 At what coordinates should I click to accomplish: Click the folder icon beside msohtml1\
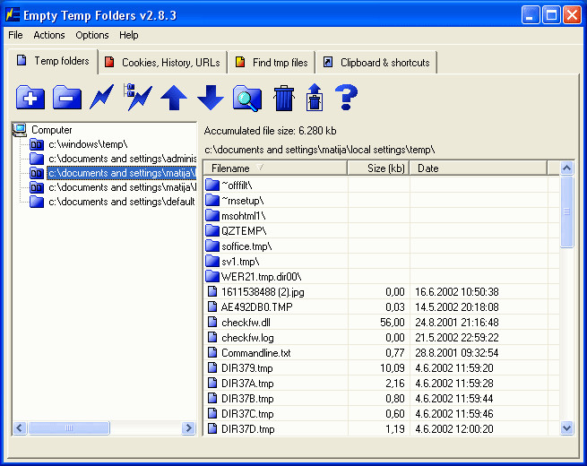click(212, 215)
